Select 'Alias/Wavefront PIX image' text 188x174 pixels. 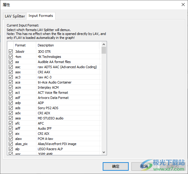point(57,144)
